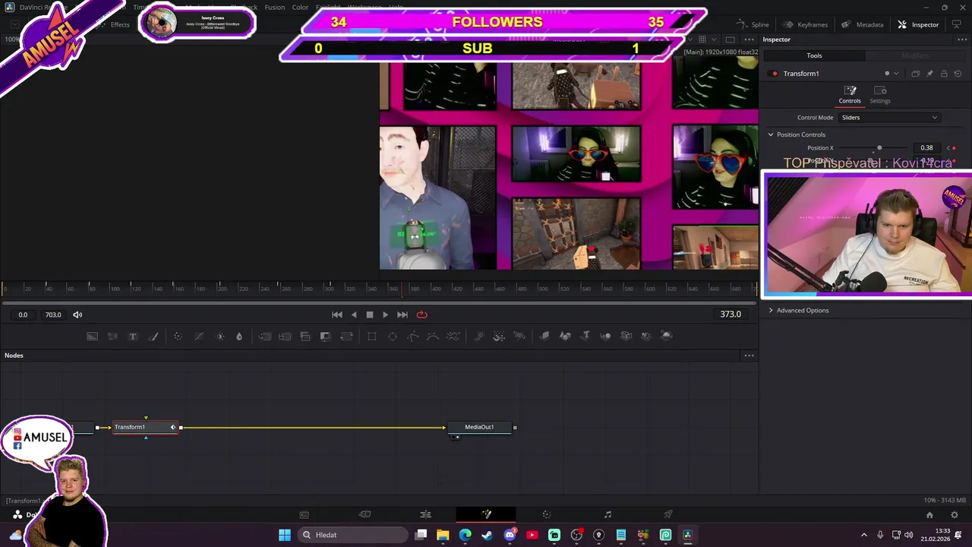Add a Rectangle mask from toolbar
Image resolution: width=972 pixels, height=547 pixels.
point(372,336)
